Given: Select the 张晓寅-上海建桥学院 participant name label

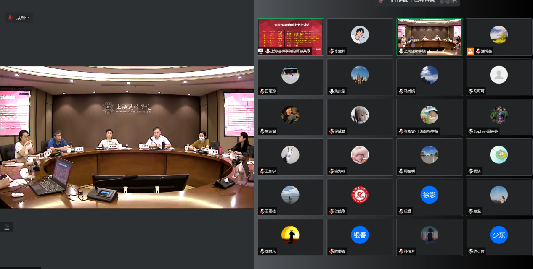Looking at the screenshot, I should (421, 131).
